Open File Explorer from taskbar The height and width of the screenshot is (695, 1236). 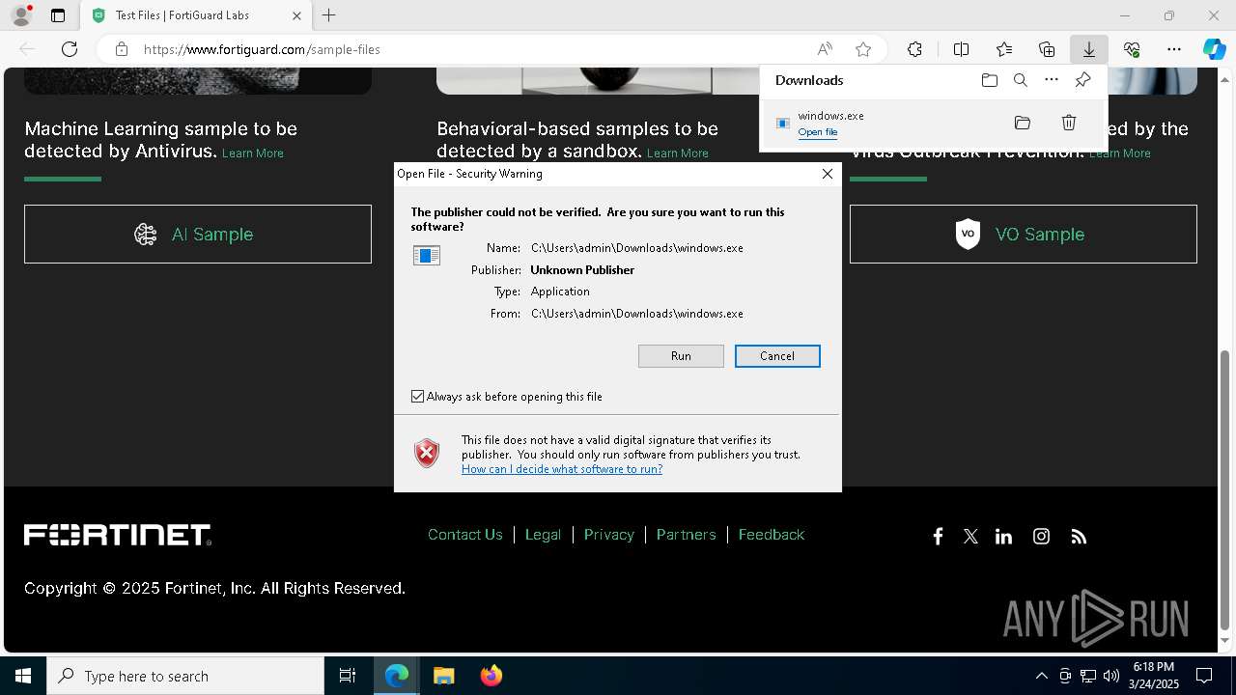coord(443,676)
